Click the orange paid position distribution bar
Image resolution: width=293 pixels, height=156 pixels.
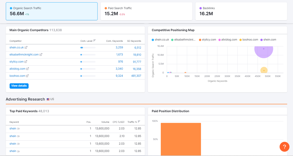(181, 139)
